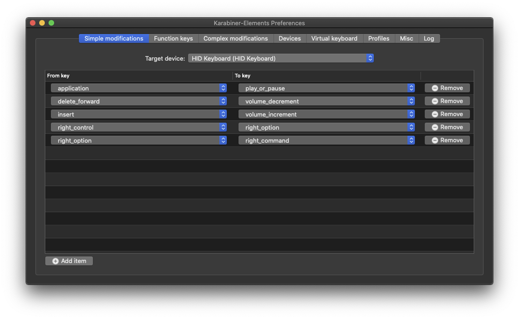Change the volume_increment To key dropdown
Image resolution: width=519 pixels, height=319 pixels.
[326, 114]
